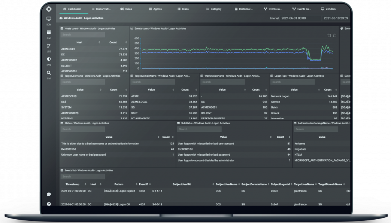391x223 pixels.
Task: Click the help question mark icon
Action: point(49,204)
